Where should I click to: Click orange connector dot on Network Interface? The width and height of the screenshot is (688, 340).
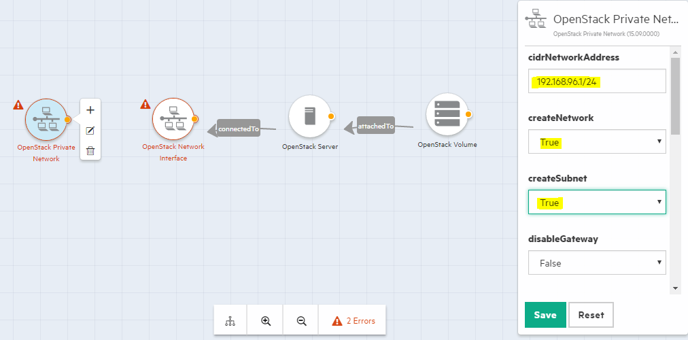coord(195,119)
